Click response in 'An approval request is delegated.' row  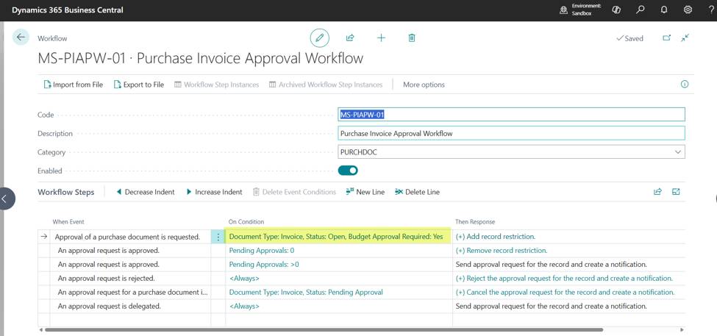(x=551, y=307)
